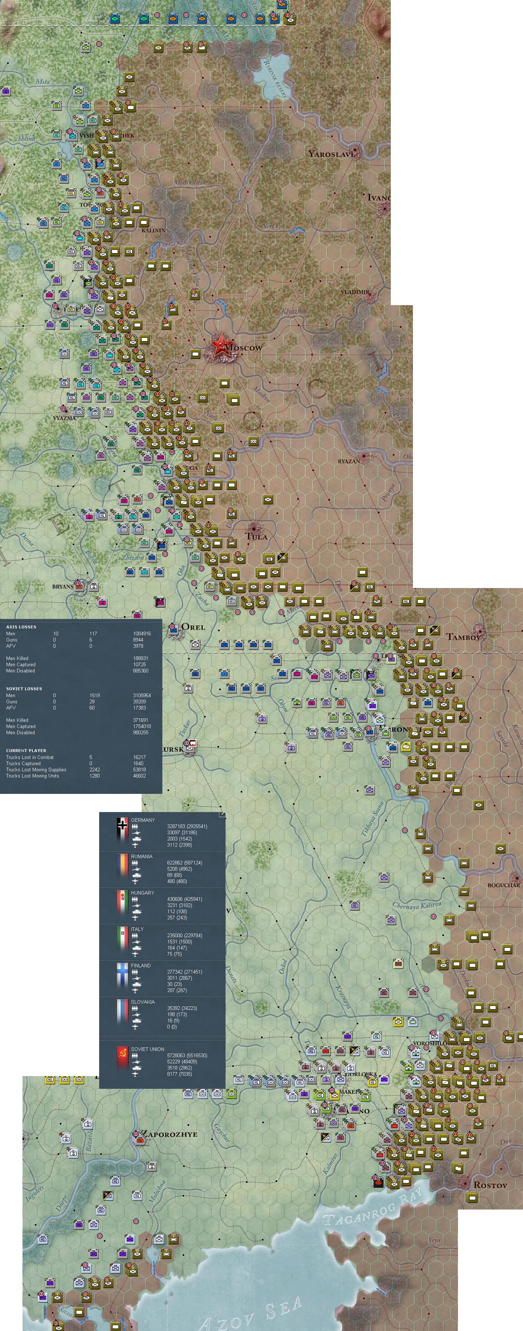Click the Finland flag icon
The width and height of the screenshot is (523, 1331).
point(122,975)
